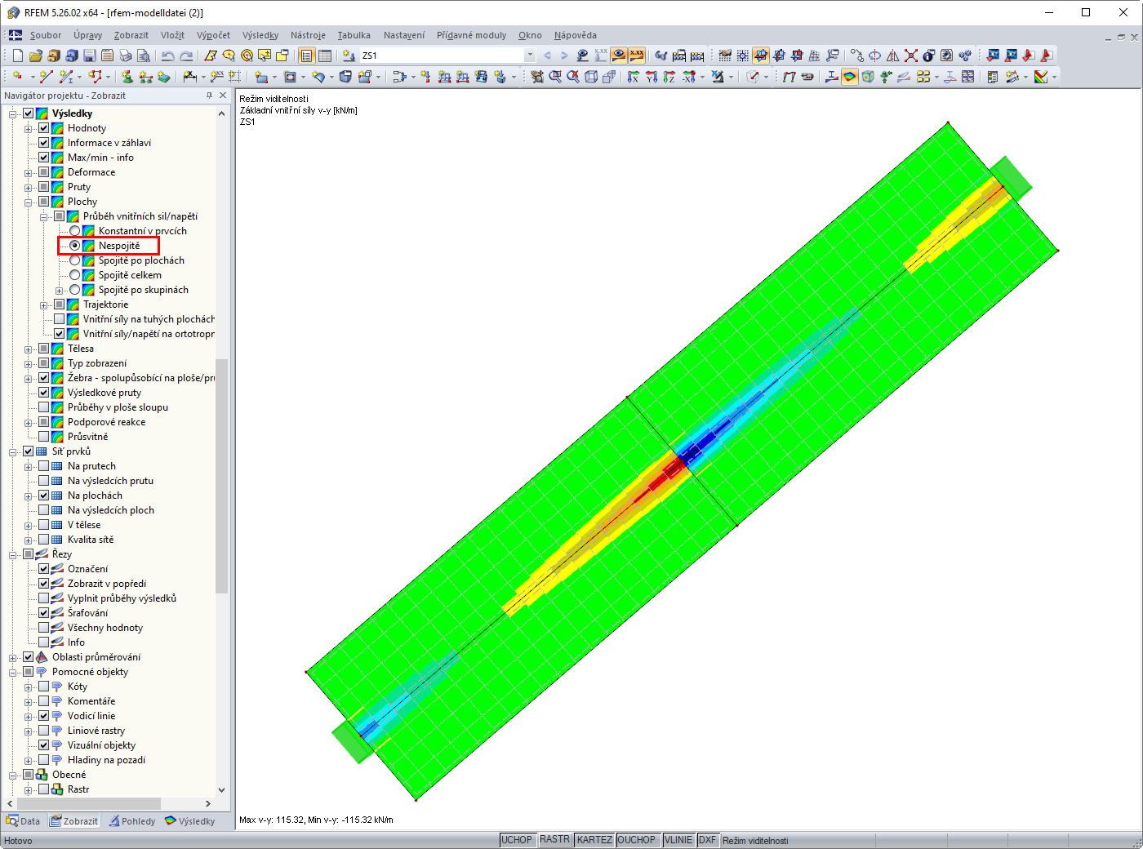1143x849 pixels.
Task: Pin the navigator panel
Action: [209, 96]
